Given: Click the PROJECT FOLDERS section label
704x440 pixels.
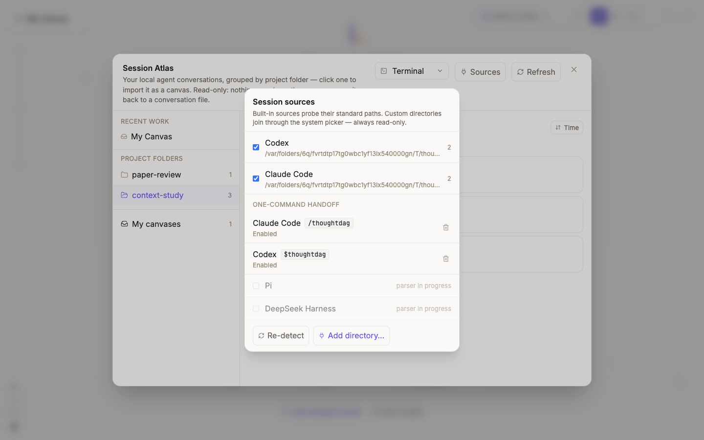Looking at the screenshot, I should [152, 158].
